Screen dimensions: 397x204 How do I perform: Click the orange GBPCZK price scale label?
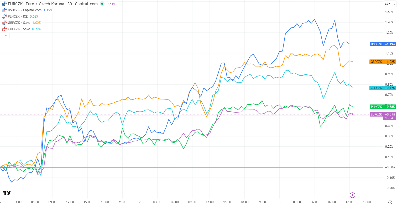[376, 62]
